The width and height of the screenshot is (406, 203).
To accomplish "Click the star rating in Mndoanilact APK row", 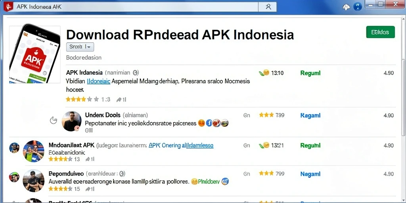I will point(61,159).
